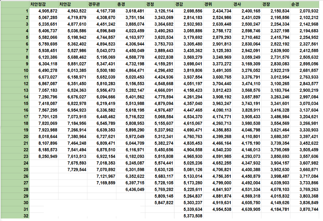This screenshot has width=323, height=221.
Task: Click cell value 7,169,859
Action: 106,183
